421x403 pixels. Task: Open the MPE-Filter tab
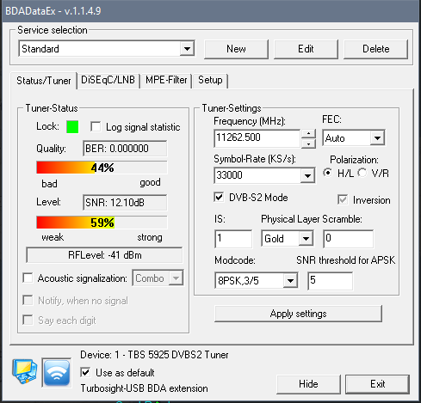[166, 80]
